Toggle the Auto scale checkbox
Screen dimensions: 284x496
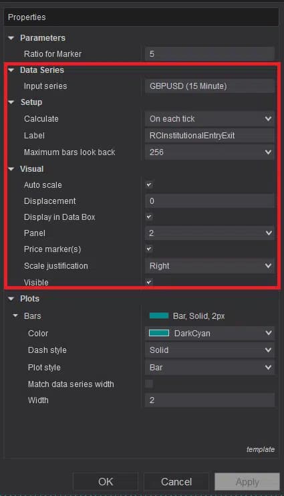(x=149, y=184)
